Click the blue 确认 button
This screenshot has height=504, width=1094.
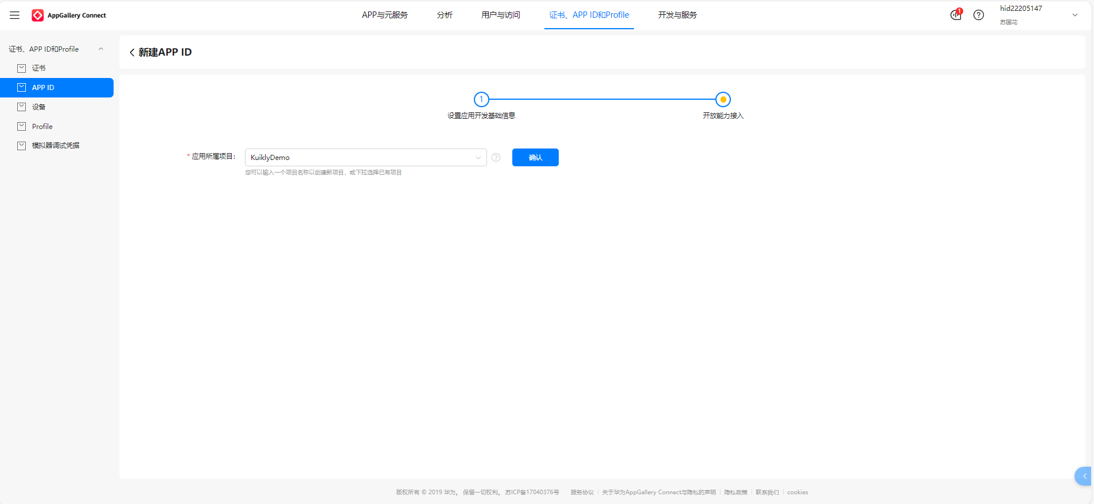click(535, 157)
